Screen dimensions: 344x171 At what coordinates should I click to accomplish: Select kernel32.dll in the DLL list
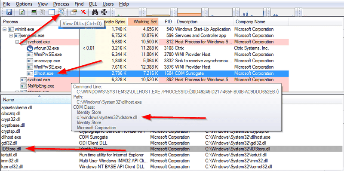point(12,167)
